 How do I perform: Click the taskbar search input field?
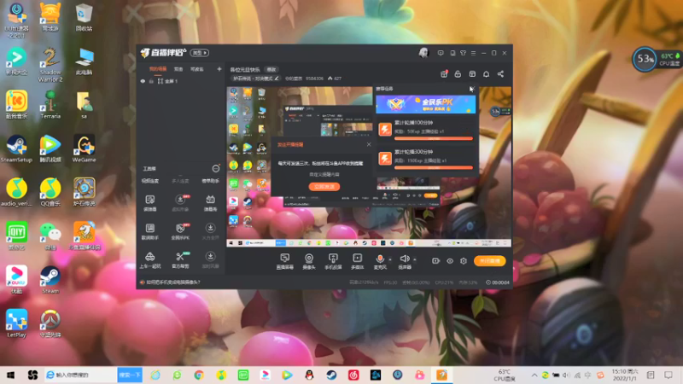(x=80, y=375)
